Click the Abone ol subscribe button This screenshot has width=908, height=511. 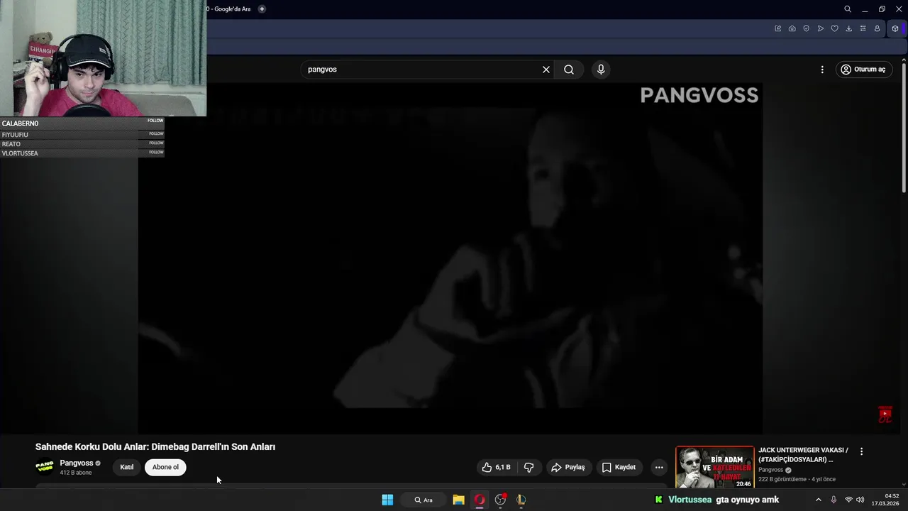tap(165, 467)
